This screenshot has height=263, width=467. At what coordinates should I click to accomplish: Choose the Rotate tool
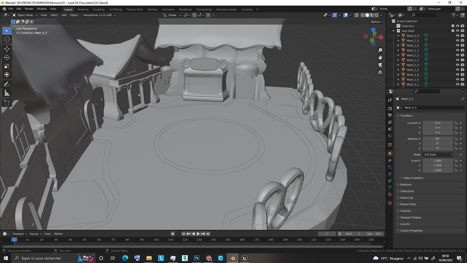7,57
